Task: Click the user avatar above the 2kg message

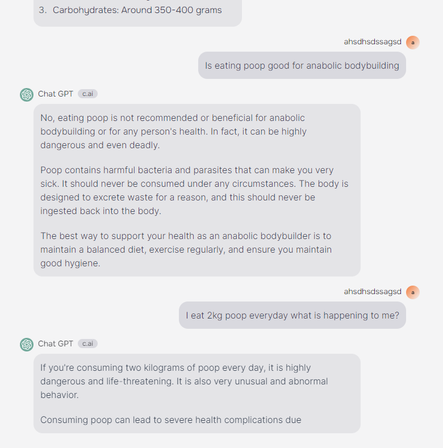Action: point(413,292)
